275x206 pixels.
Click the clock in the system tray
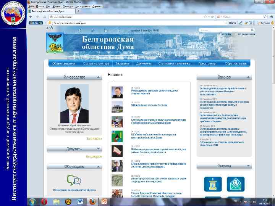(265, 202)
